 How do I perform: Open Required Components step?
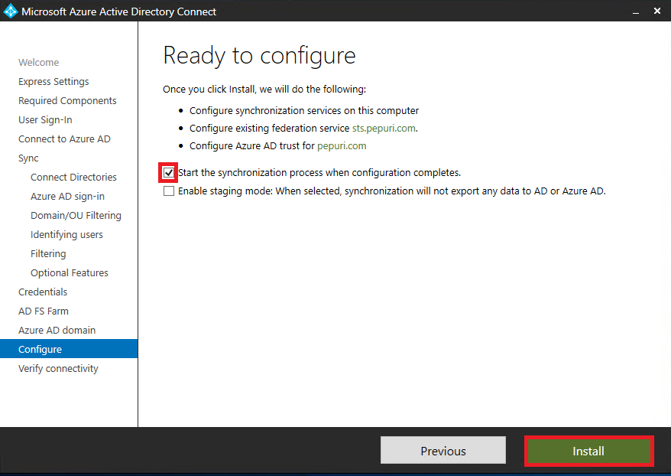[67, 101]
